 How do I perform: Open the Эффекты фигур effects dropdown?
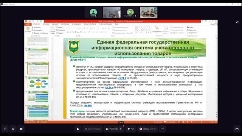click(x=177, y=33)
